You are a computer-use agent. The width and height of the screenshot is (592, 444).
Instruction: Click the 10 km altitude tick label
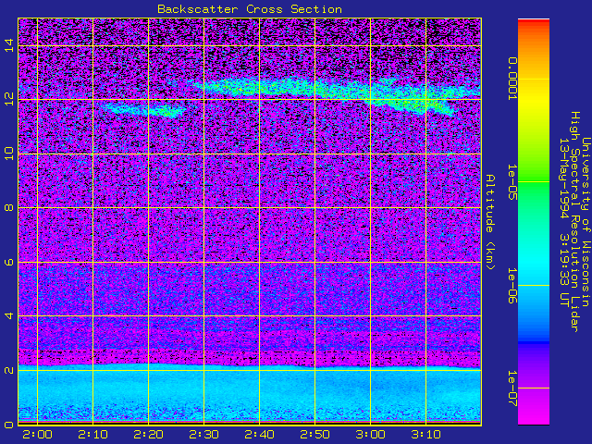[x=9, y=154]
